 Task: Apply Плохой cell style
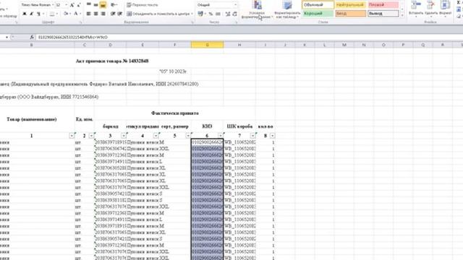[x=383, y=5]
